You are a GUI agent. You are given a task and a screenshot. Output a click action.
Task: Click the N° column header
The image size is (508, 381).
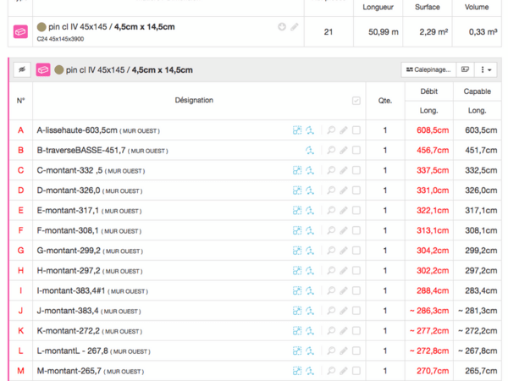20,101
